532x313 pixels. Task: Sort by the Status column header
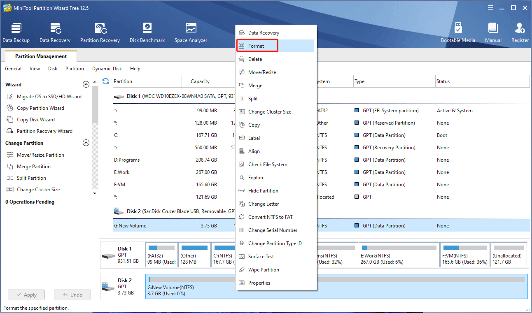click(x=482, y=81)
